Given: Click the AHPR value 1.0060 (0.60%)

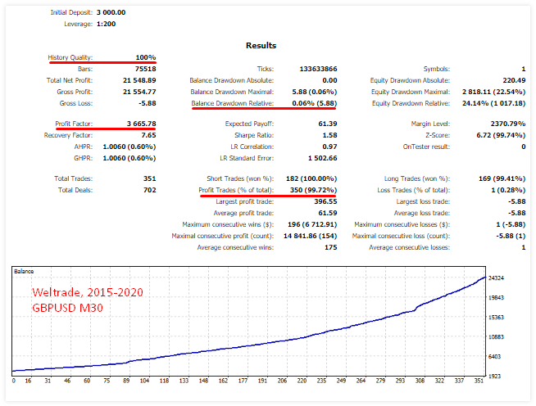Looking at the screenshot, I should pos(129,147).
